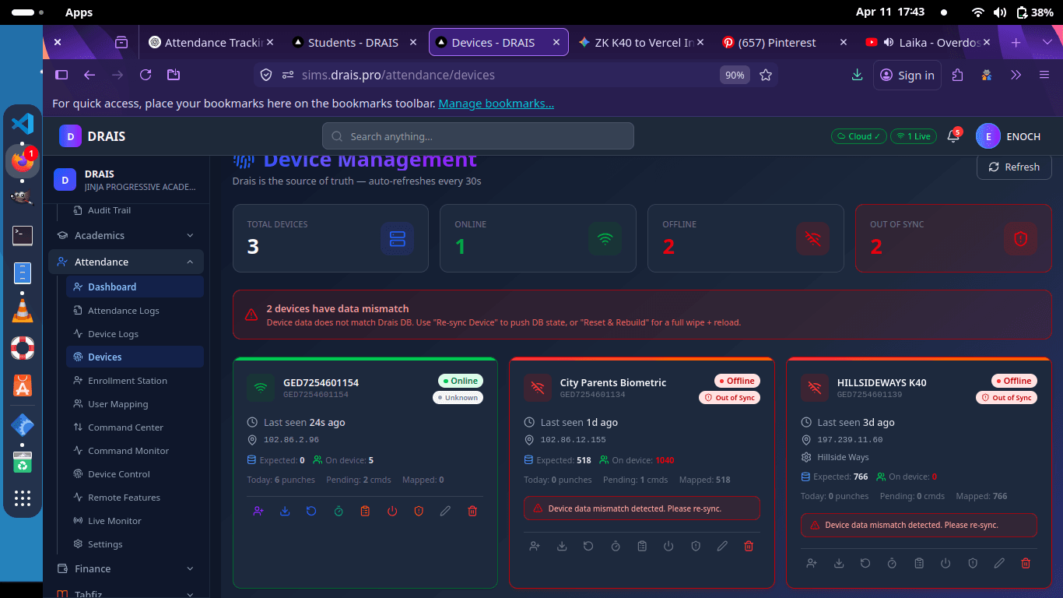Image resolution: width=1063 pixels, height=598 pixels.
Task: Click restart arrow icon on GED7254601154 card
Action: 311,512
